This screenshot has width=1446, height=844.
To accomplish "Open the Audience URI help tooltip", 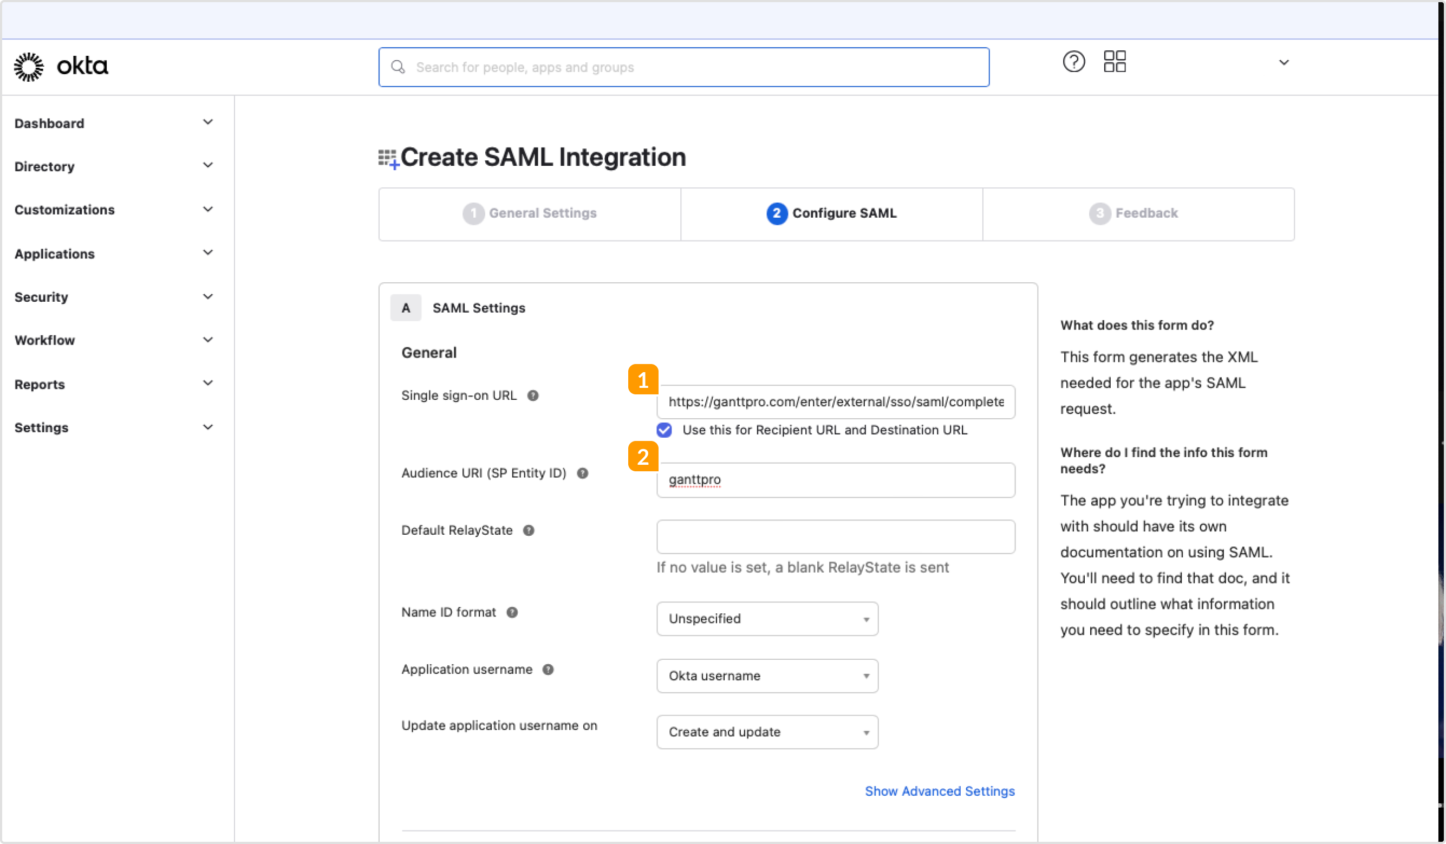I will [x=582, y=473].
